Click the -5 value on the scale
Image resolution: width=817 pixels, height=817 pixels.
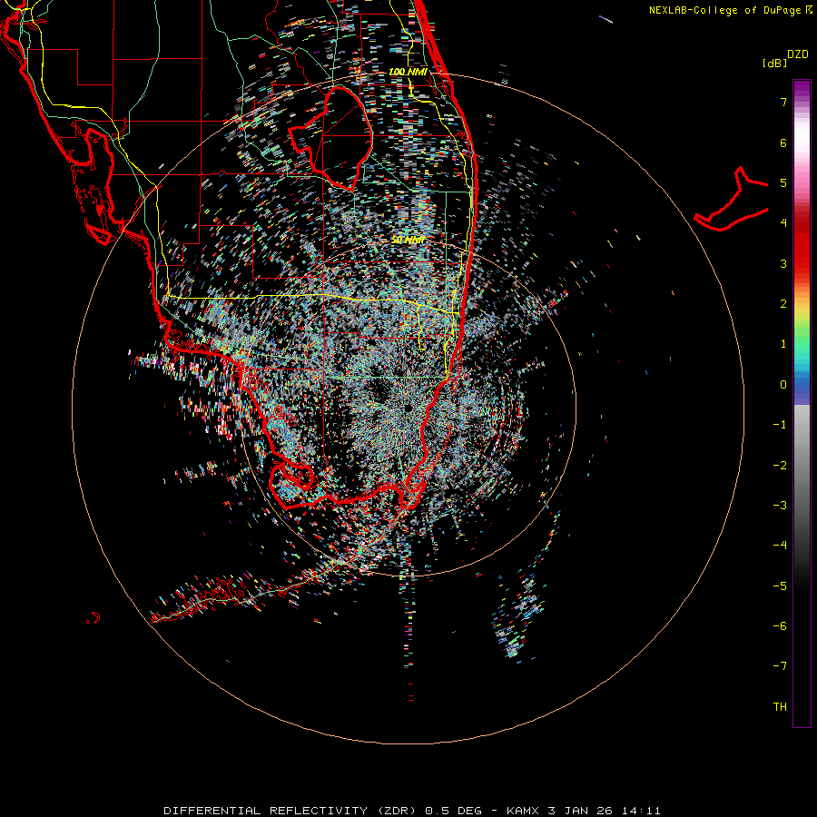(780, 586)
